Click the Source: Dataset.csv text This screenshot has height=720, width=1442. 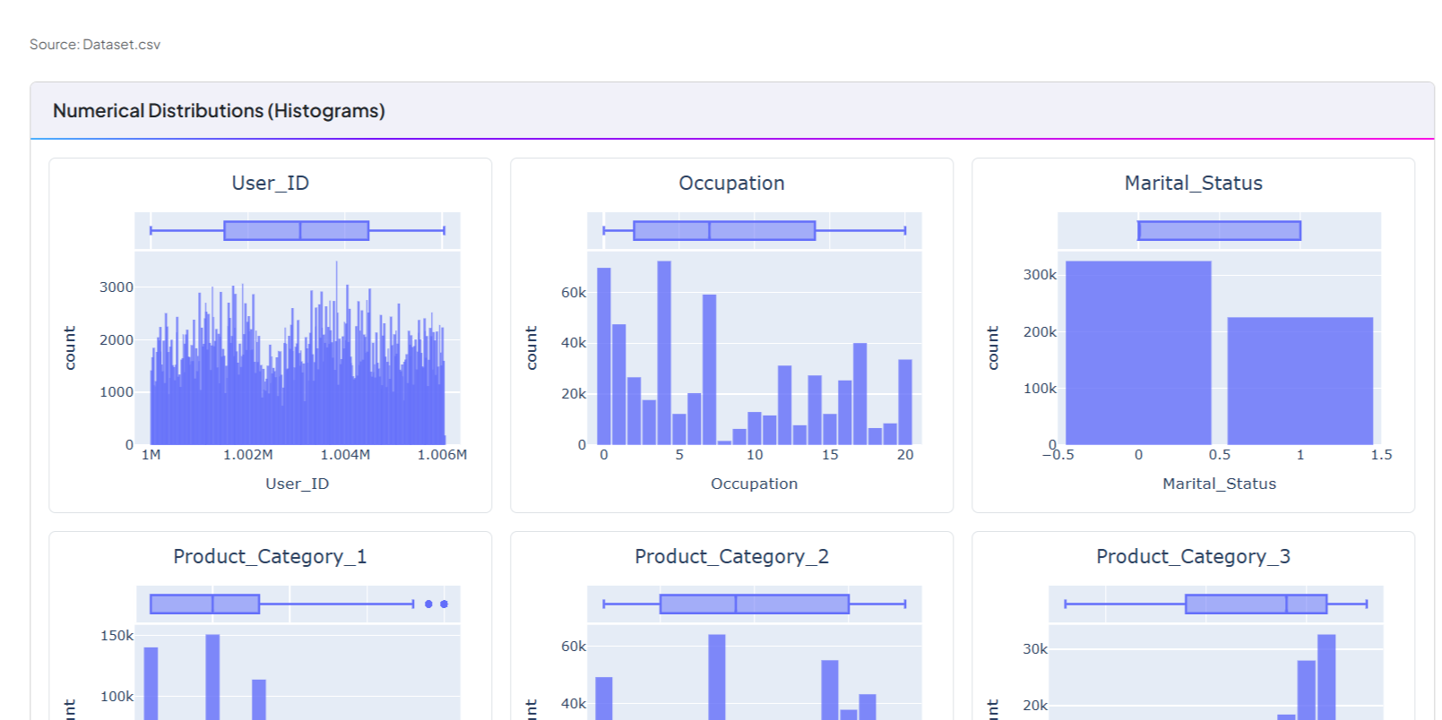point(95,45)
